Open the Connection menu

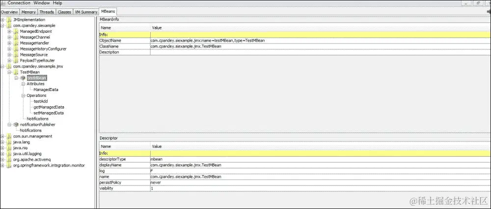19,3
